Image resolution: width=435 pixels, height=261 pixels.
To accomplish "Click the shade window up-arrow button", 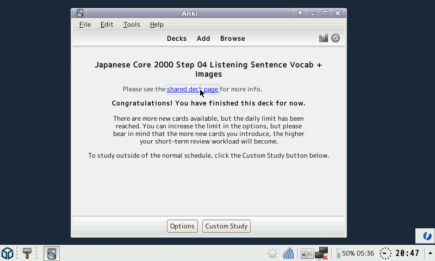I will click(300, 13).
